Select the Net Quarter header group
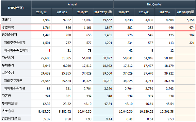 point(155,4)
